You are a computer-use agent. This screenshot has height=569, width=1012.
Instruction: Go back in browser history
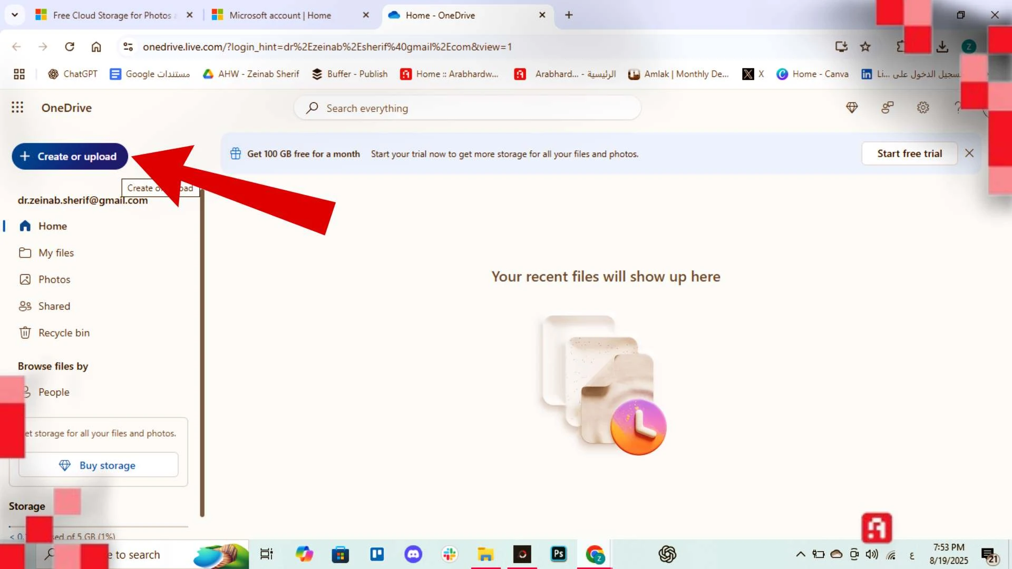(17, 47)
